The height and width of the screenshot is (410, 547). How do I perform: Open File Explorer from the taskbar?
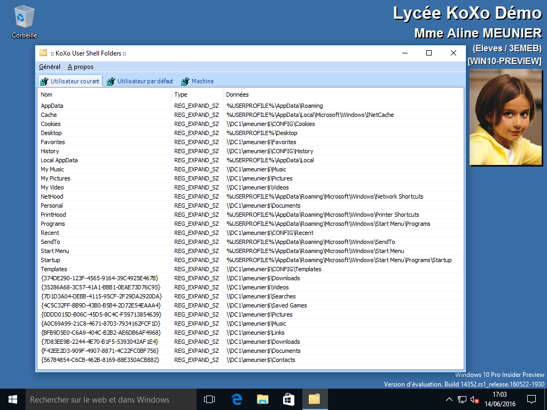point(262,399)
